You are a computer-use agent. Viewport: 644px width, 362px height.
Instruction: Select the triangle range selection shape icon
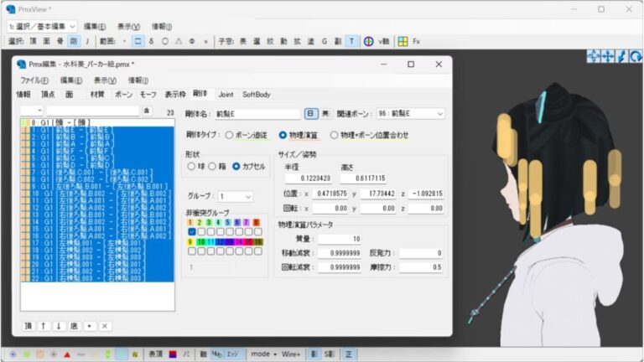[179, 41]
